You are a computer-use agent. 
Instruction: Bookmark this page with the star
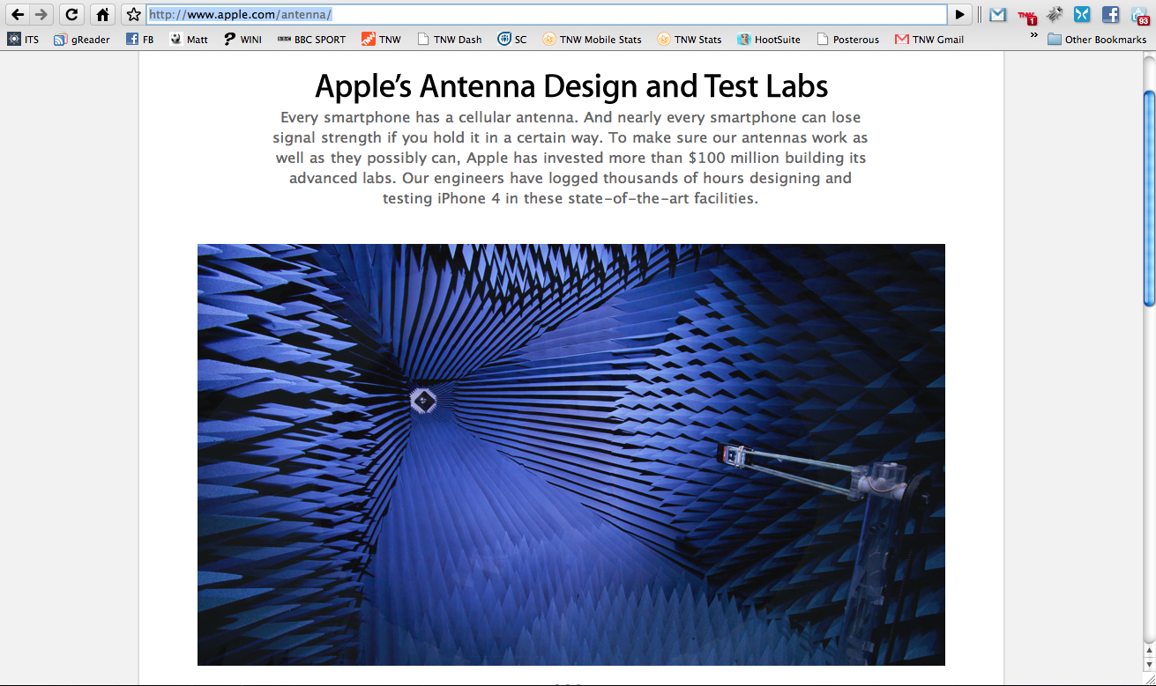134,14
